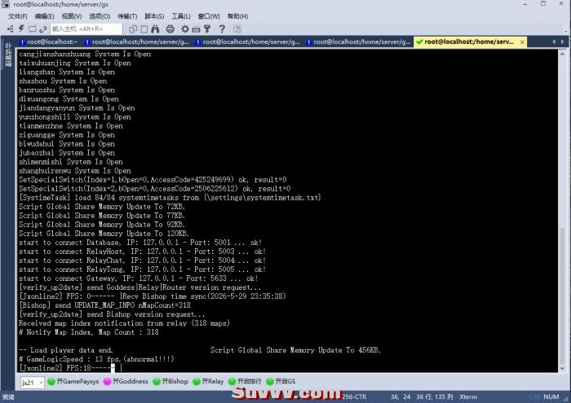Click the Quick Connect lightning icon
The image size is (571, 403).
tap(21, 28)
